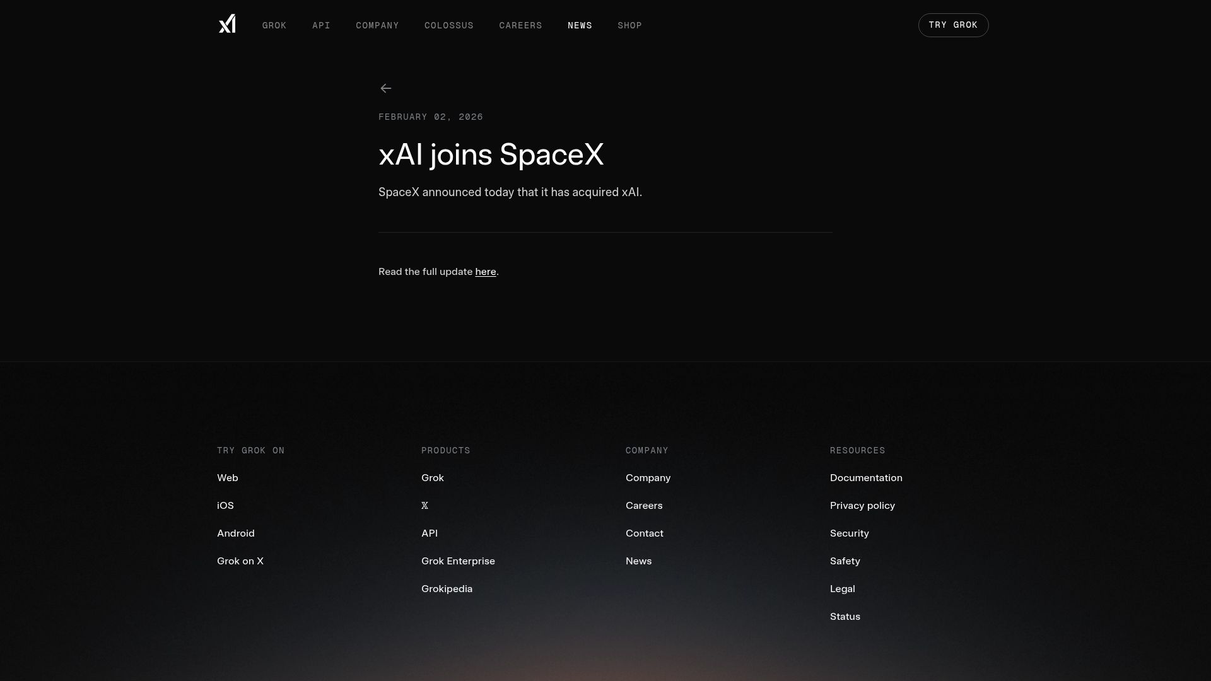Click the Try Grok button
The height and width of the screenshot is (681, 1211).
(x=953, y=25)
